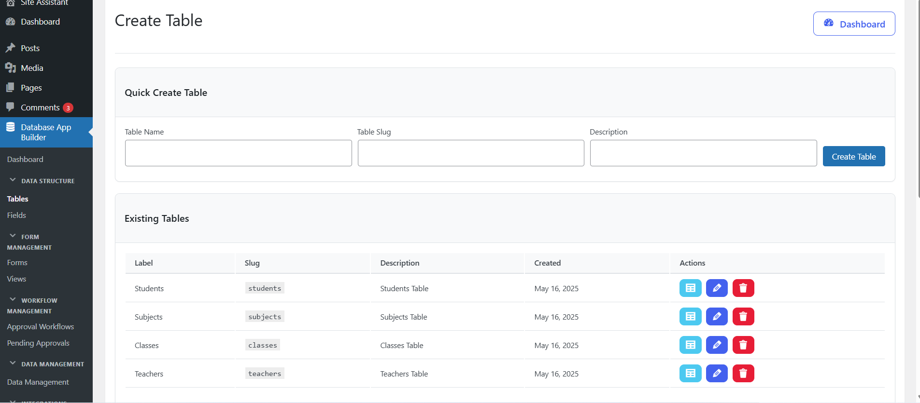Edit the Subjects table with pencil icon
Viewport: 920px width, 403px height.
pyautogui.click(x=717, y=317)
